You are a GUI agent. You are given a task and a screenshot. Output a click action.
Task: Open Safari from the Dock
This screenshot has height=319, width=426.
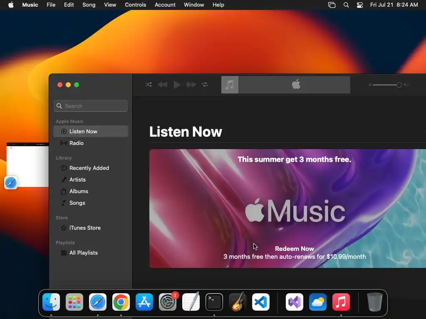pos(98,302)
